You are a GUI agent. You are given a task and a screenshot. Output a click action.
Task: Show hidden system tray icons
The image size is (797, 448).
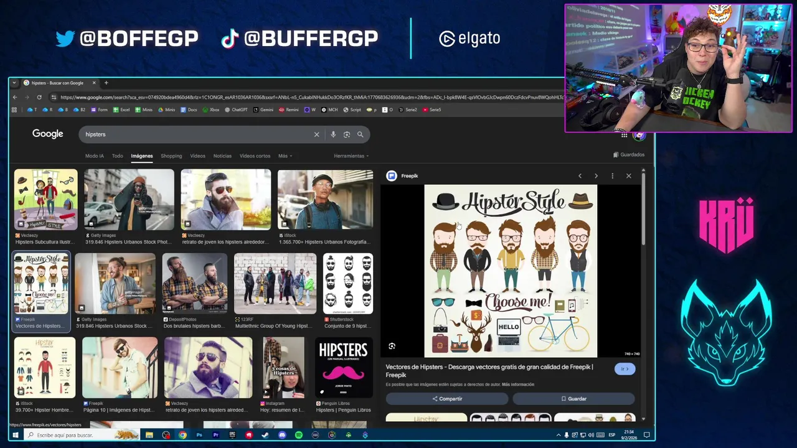(x=557, y=435)
